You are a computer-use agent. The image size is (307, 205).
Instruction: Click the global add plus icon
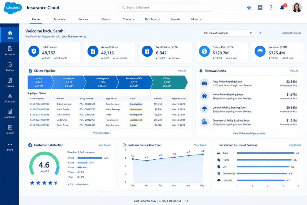[x=260, y=8]
